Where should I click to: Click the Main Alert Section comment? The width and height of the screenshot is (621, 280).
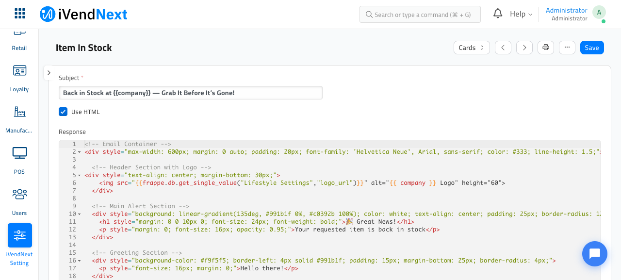[x=140, y=206]
